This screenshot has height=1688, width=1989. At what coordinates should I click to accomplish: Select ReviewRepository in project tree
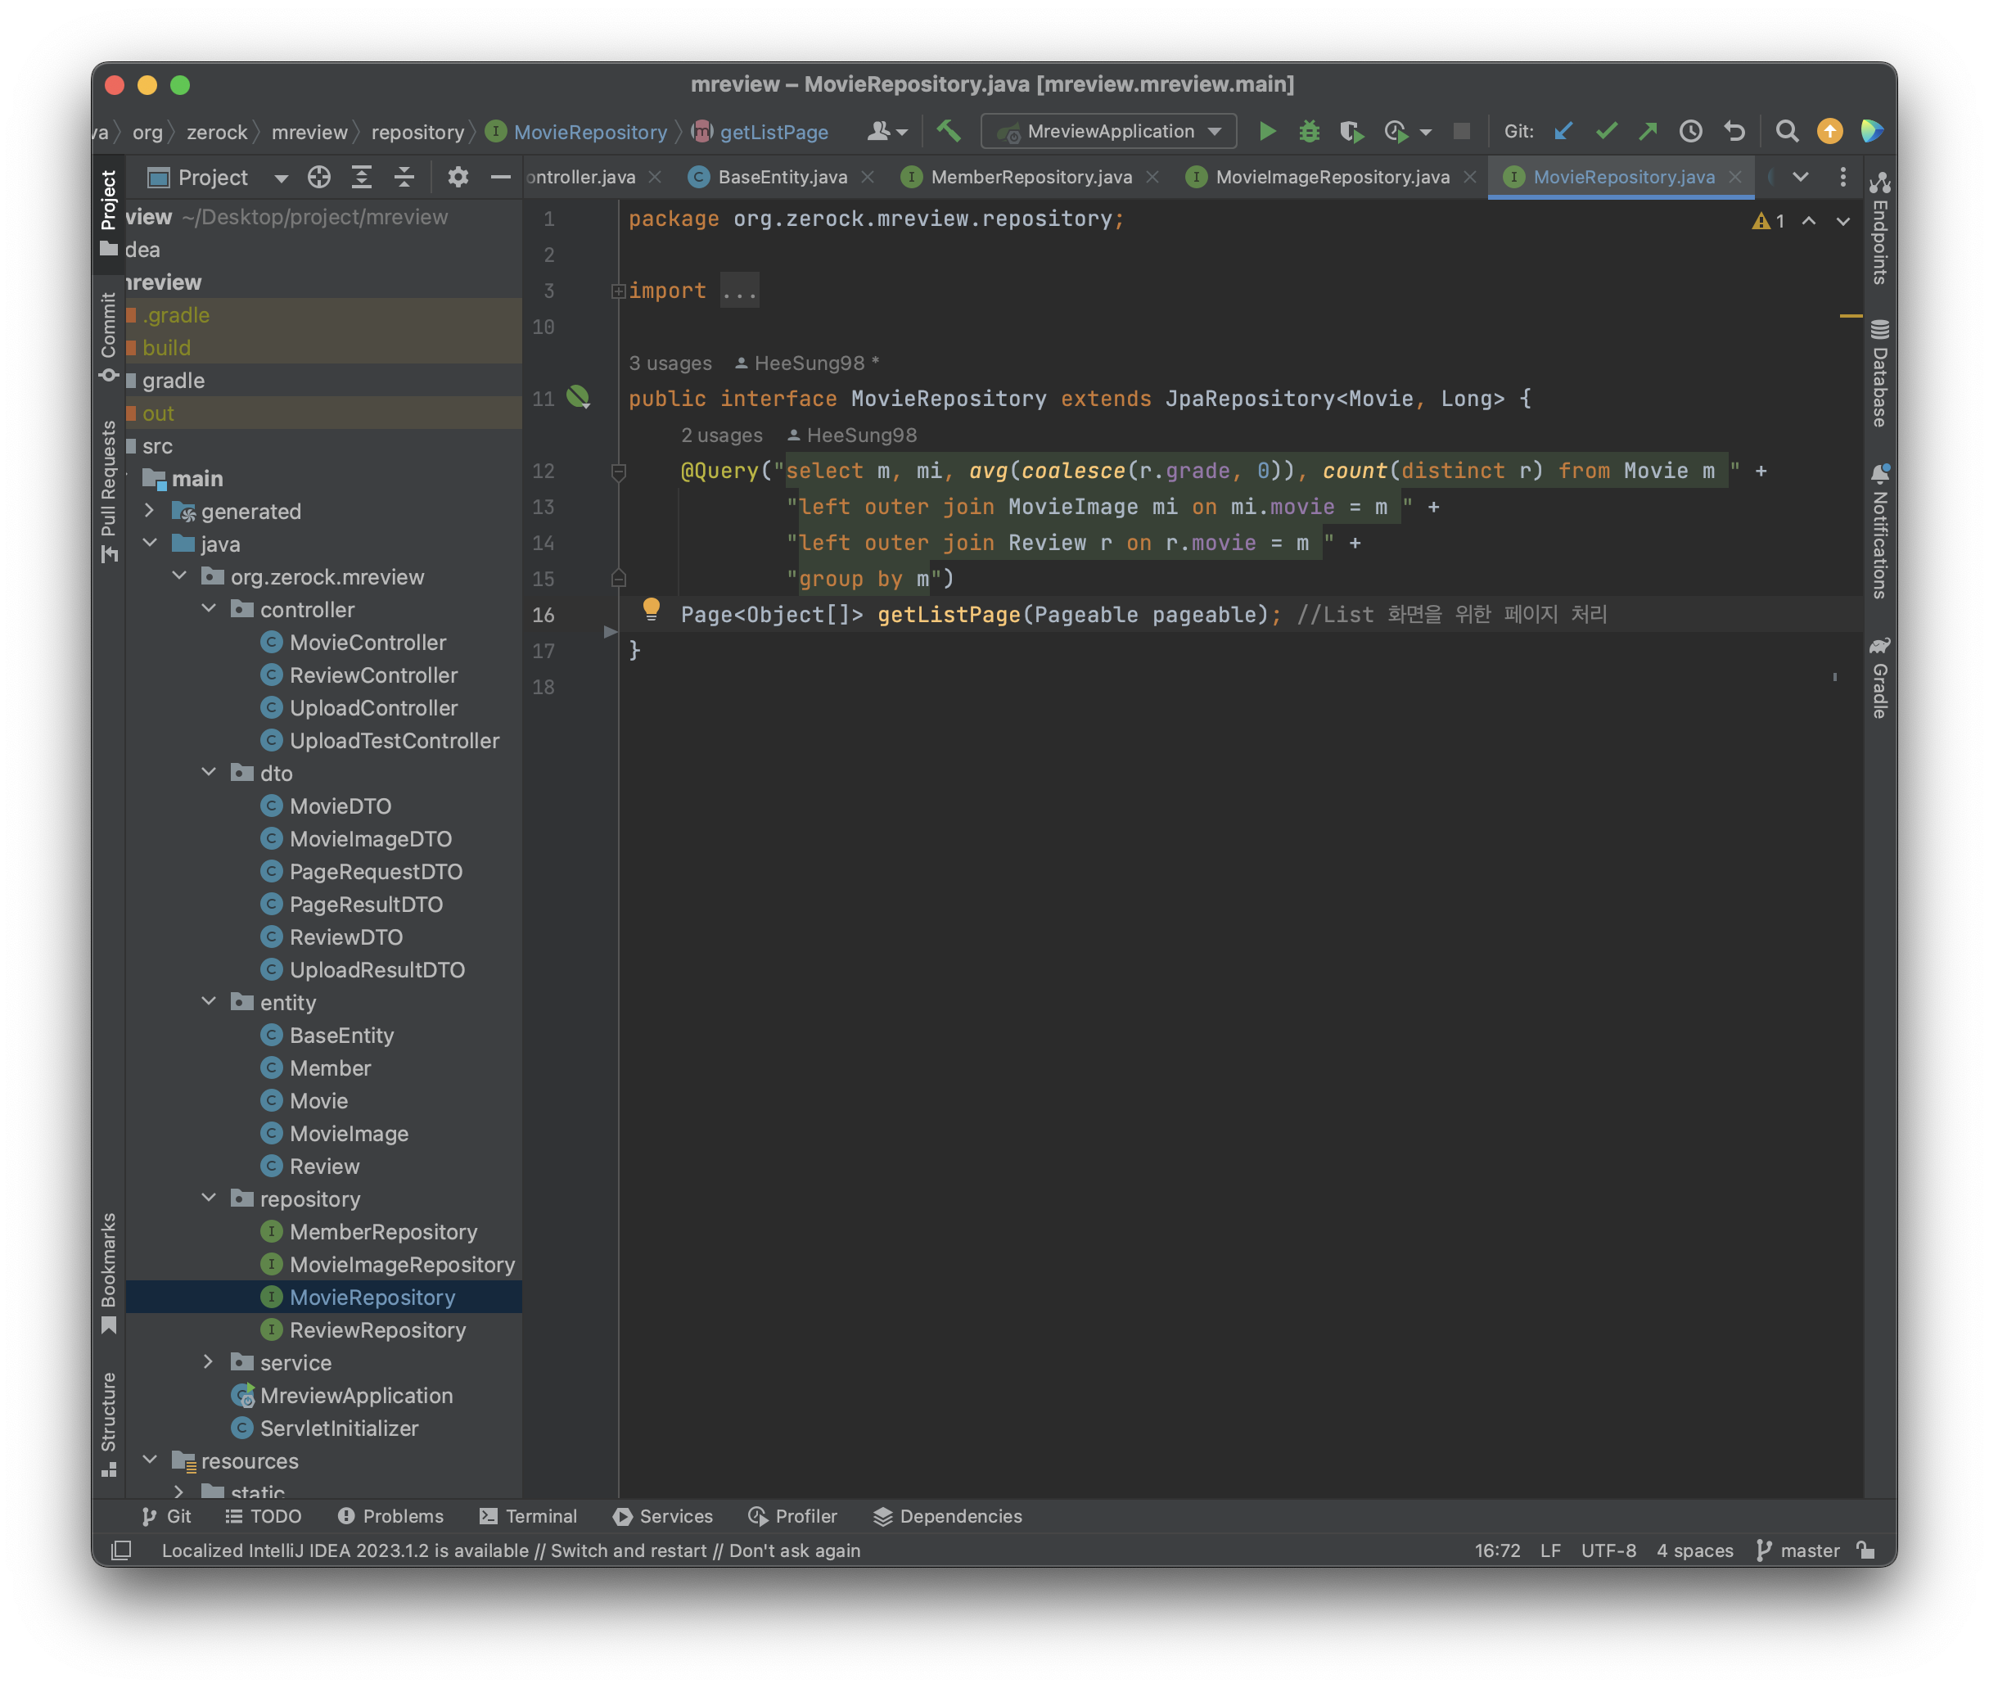(377, 1329)
